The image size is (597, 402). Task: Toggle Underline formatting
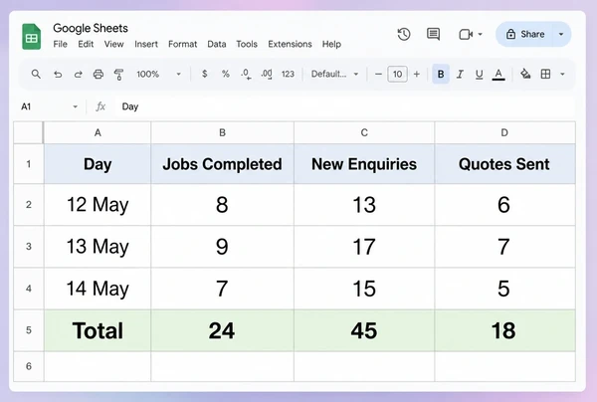pos(479,75)
